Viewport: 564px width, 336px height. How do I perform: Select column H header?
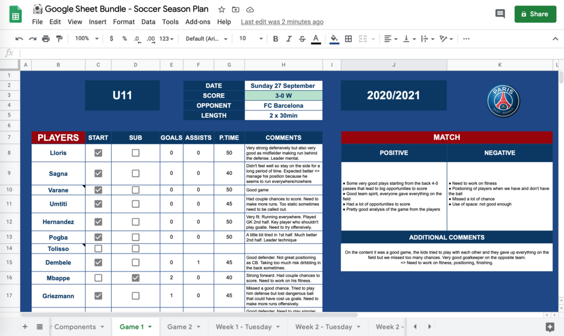click(x=283, y=65)
